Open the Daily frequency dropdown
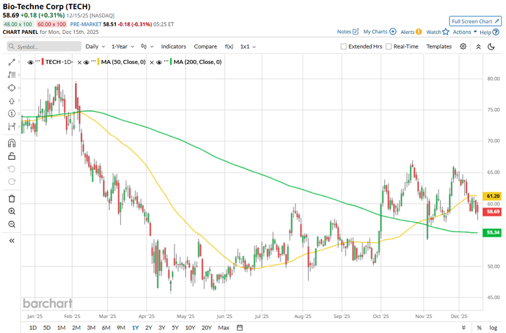This screenshot has width=506, height=333. (95, 46)
